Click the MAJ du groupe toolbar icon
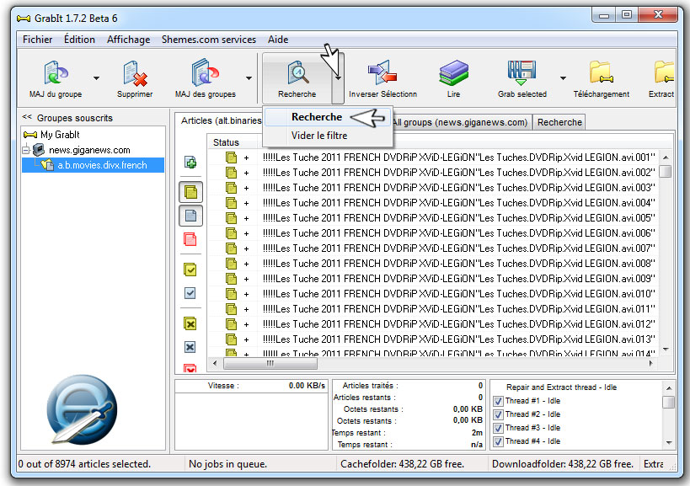 coord(56,73)
